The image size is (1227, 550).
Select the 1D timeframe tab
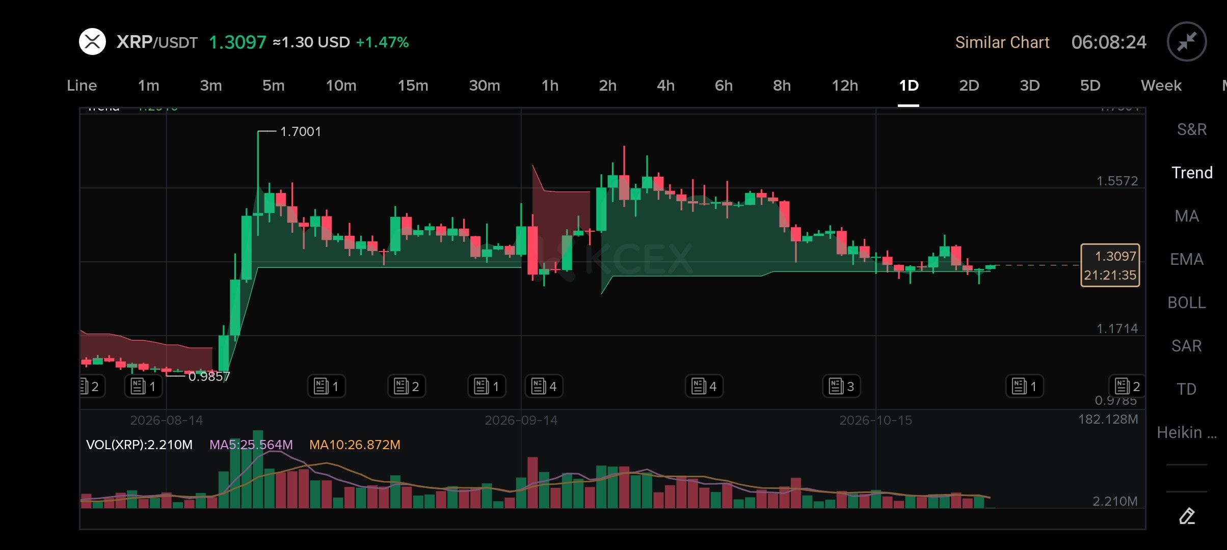pyautogui.click(x=909, y=86)
